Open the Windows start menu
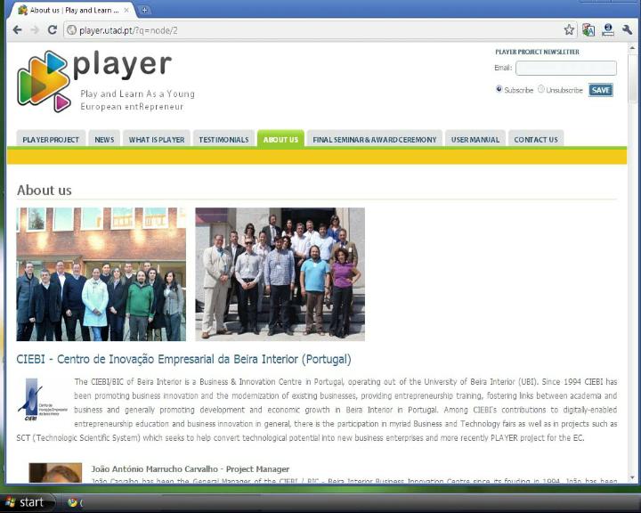Image resolution: width=641 pixels, height=513 pixels. (25, 502)
